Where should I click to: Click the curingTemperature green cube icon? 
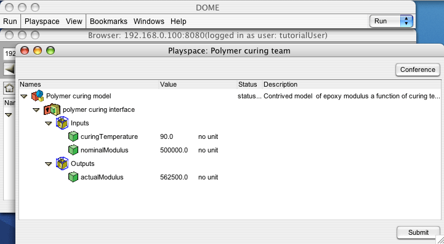pyautogui.click(x=73, y=136)
